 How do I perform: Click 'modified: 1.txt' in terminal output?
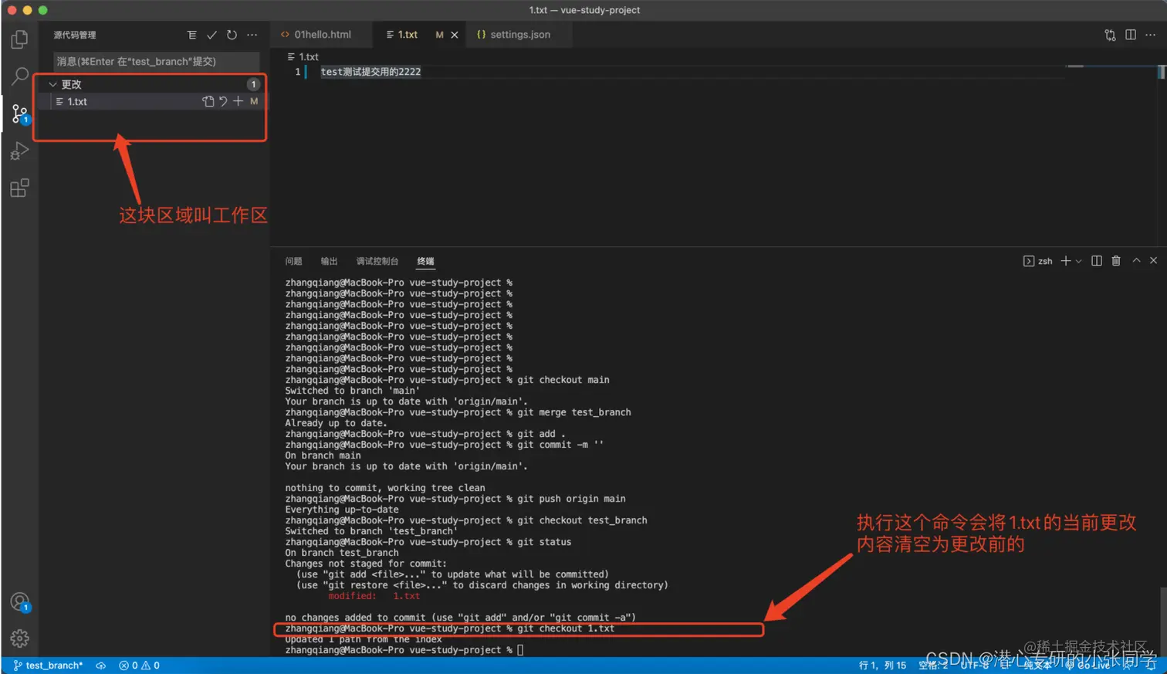pyautogui.click(x=374, y=596)
